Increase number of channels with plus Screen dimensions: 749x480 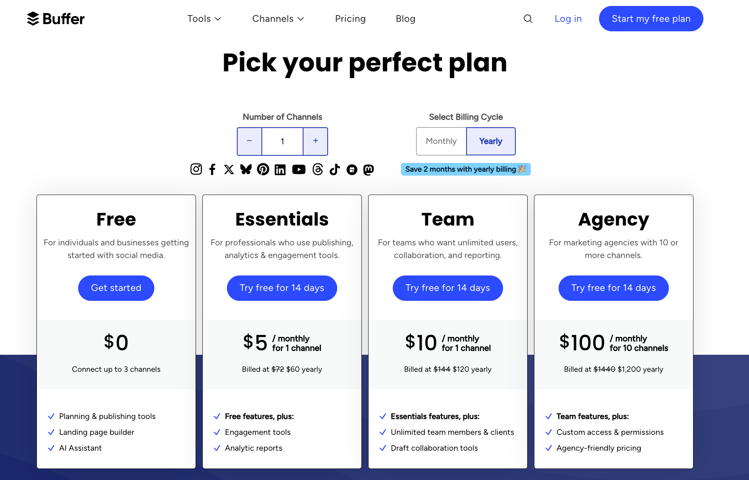(x=315, y=141)
